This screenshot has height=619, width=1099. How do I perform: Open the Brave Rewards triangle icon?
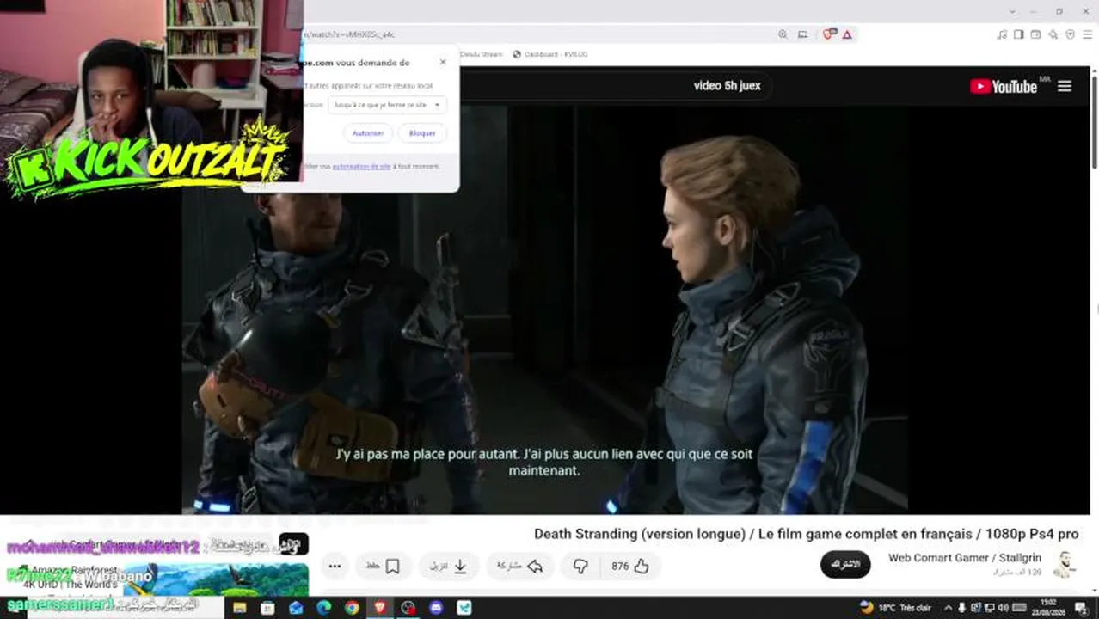tap(847, 34)
